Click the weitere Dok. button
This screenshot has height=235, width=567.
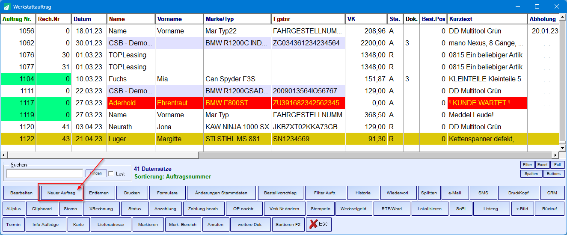tap(250, 225)
